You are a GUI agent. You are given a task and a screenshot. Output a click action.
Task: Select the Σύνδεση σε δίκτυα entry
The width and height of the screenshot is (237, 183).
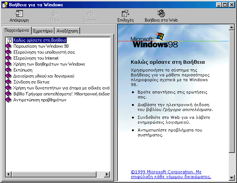tap(31, 82)
